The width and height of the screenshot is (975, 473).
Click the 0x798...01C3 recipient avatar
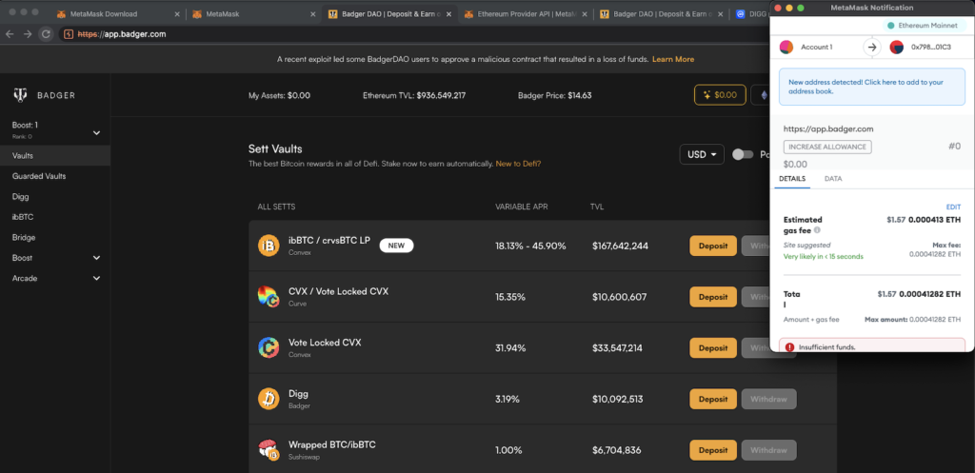[896, 47]
